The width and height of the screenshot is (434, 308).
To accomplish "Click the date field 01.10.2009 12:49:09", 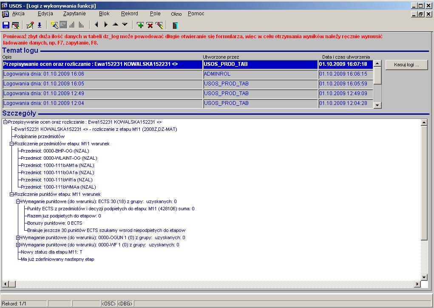I will pos(346,93).
